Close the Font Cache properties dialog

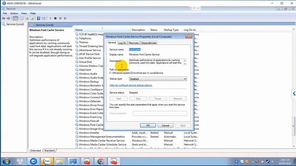pos(189,37)
